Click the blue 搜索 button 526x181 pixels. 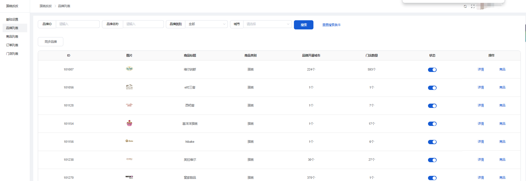pos(303,25)
